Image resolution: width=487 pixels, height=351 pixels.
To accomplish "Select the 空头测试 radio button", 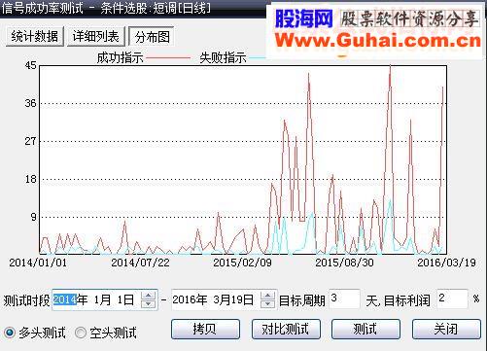I will click(x=80, y=333).
